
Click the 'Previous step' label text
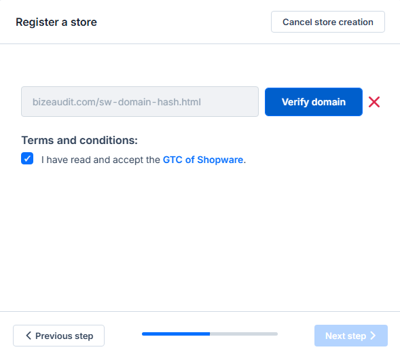coord(65,336)
